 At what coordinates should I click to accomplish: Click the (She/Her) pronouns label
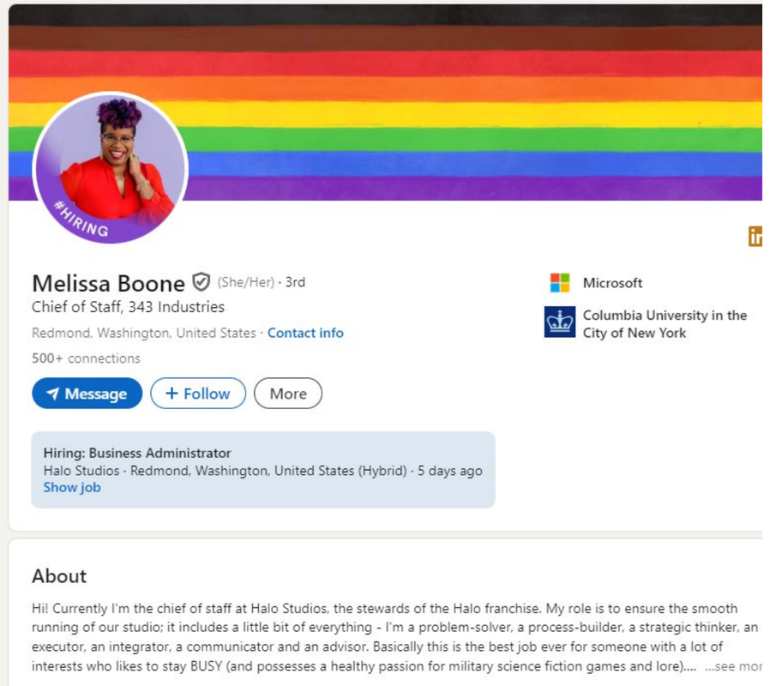coord(246,282)
